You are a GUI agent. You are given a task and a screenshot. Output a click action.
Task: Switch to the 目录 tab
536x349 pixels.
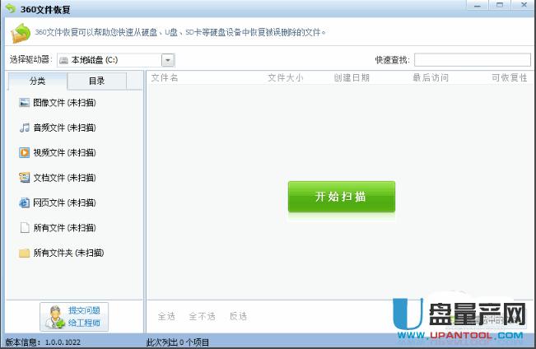96,81
